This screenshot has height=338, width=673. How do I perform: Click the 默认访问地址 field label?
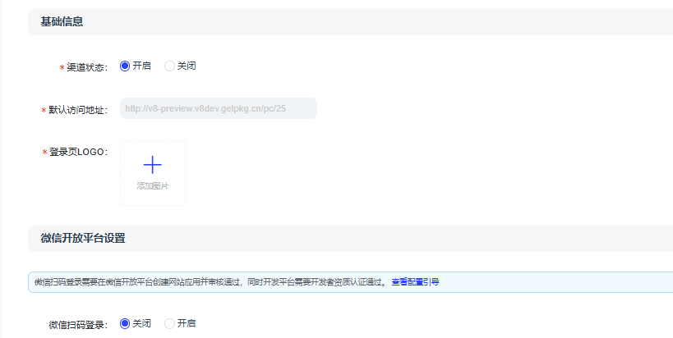[x=77, y=110]
